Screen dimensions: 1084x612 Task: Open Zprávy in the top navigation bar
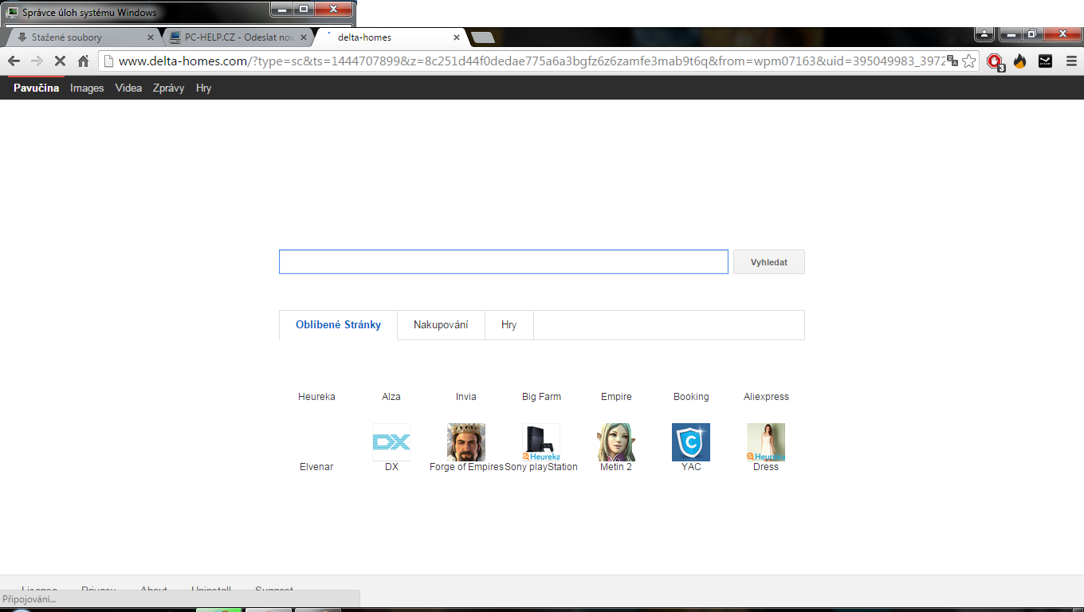168,88
